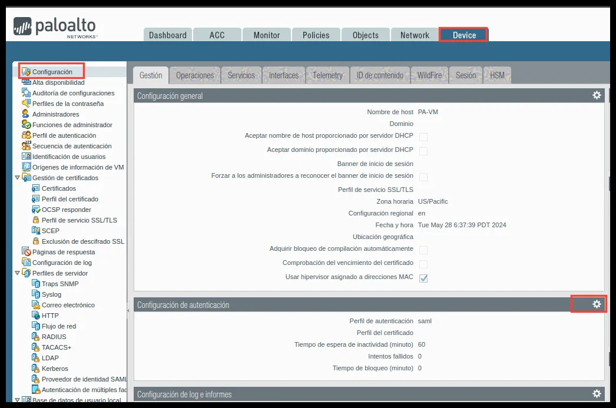Click the Auditoría de configuraciones icon
Image resolution: width=616 pixels, height=408 pixels.
(27, 92)
